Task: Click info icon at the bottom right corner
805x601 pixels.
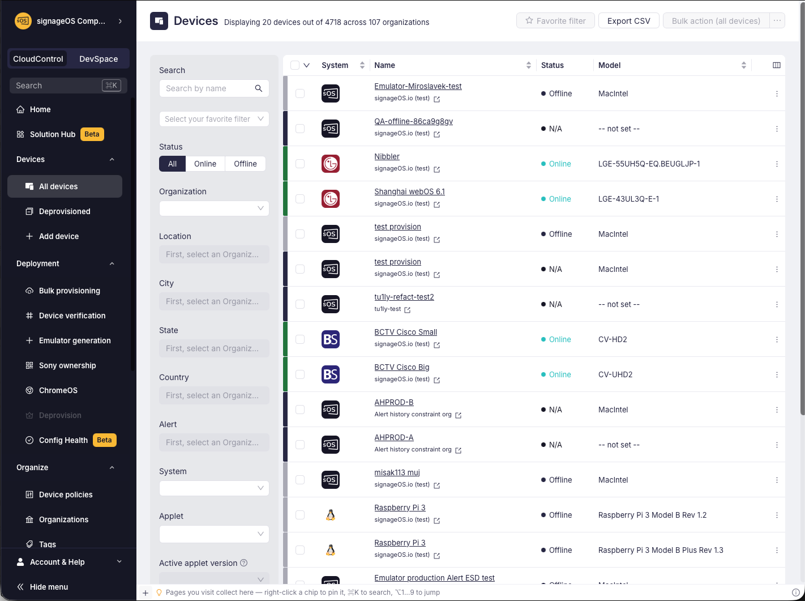Action: [x=795, y=593]
